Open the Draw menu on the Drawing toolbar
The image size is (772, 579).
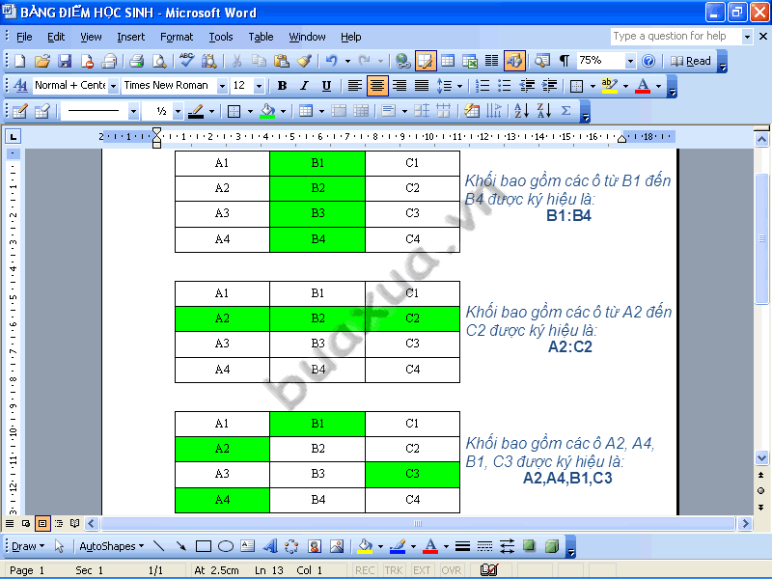(28, 546)
